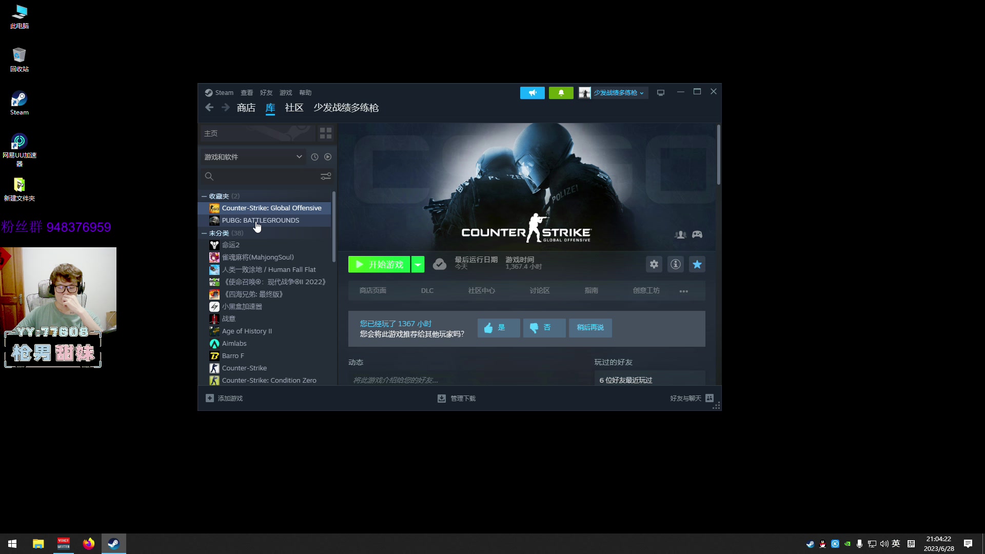Open Firefox from the taskbar

click(89, 544)
